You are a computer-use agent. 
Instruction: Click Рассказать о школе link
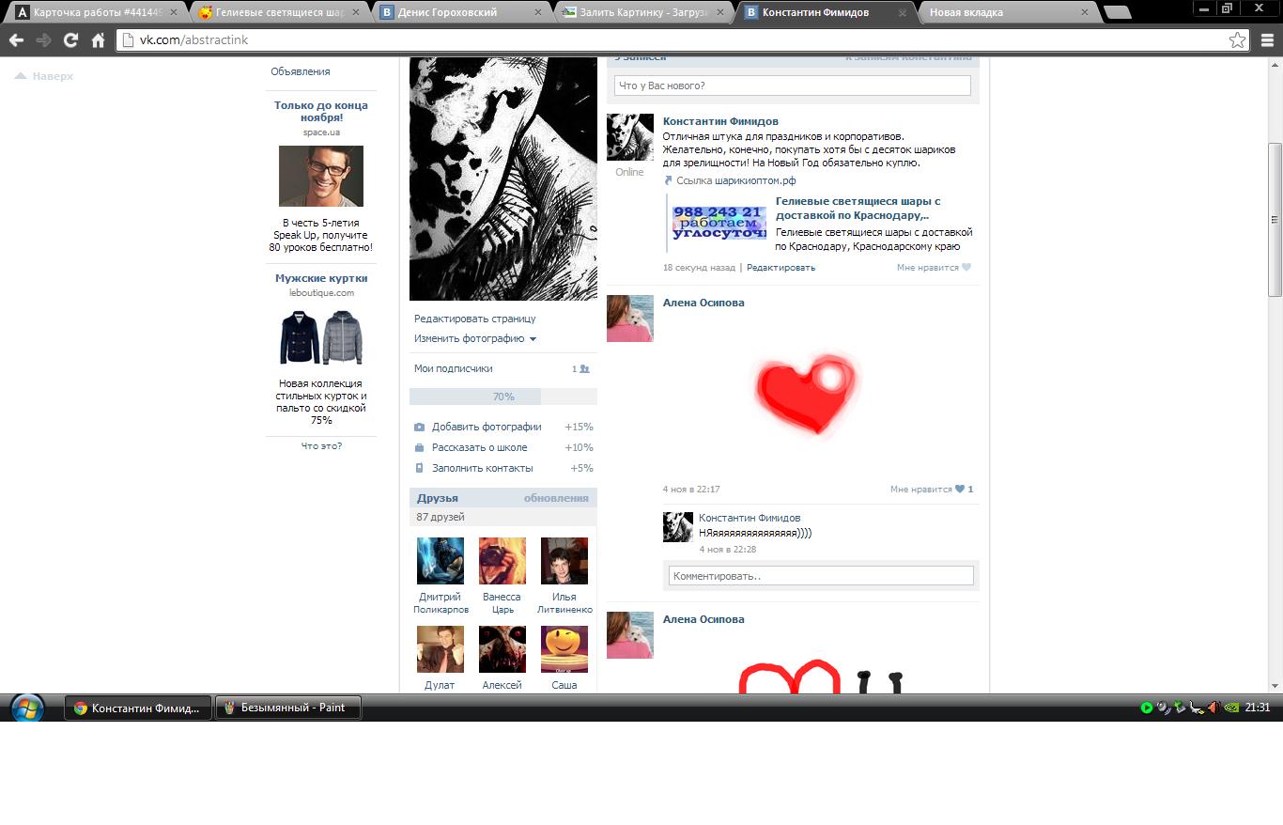(x=480, y=448)
